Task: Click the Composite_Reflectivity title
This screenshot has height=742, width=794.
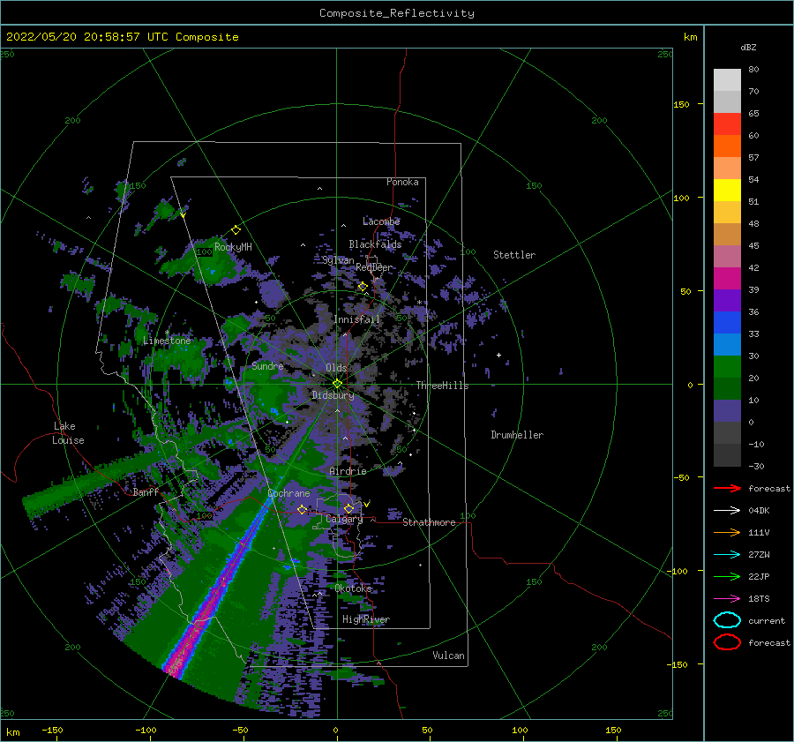Action: coord(397,13)
